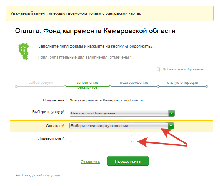Select the заполнение реквизитов step label
The width and height of the screenshot is (220, 186).
[87, 85]
